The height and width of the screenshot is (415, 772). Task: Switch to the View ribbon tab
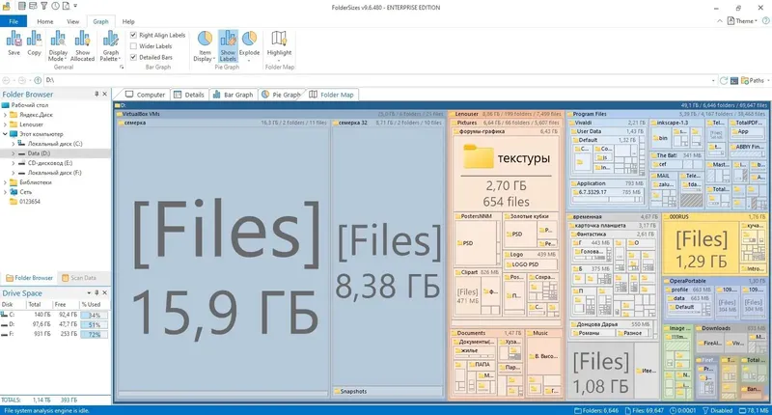click(73, 21)
